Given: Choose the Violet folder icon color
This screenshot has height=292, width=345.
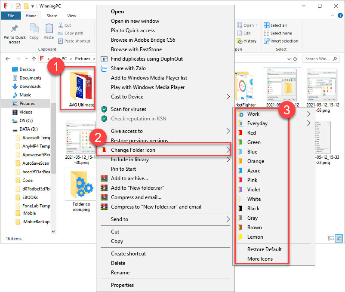Looking at the screenshot, I should click(253, 190).
